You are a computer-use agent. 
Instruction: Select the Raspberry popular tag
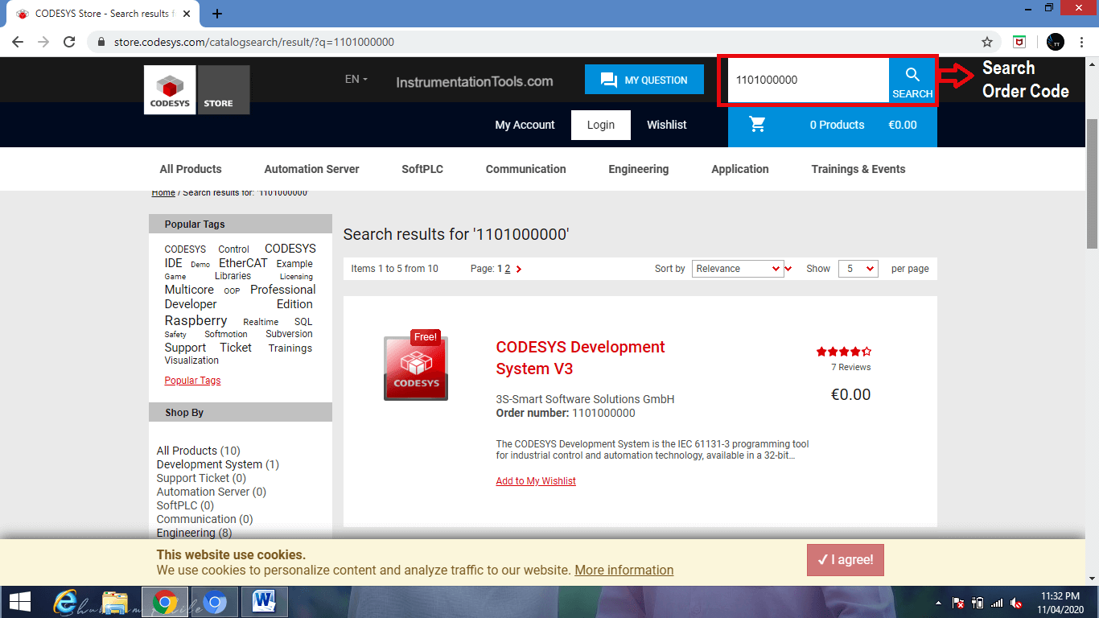[x=196, y=320]
